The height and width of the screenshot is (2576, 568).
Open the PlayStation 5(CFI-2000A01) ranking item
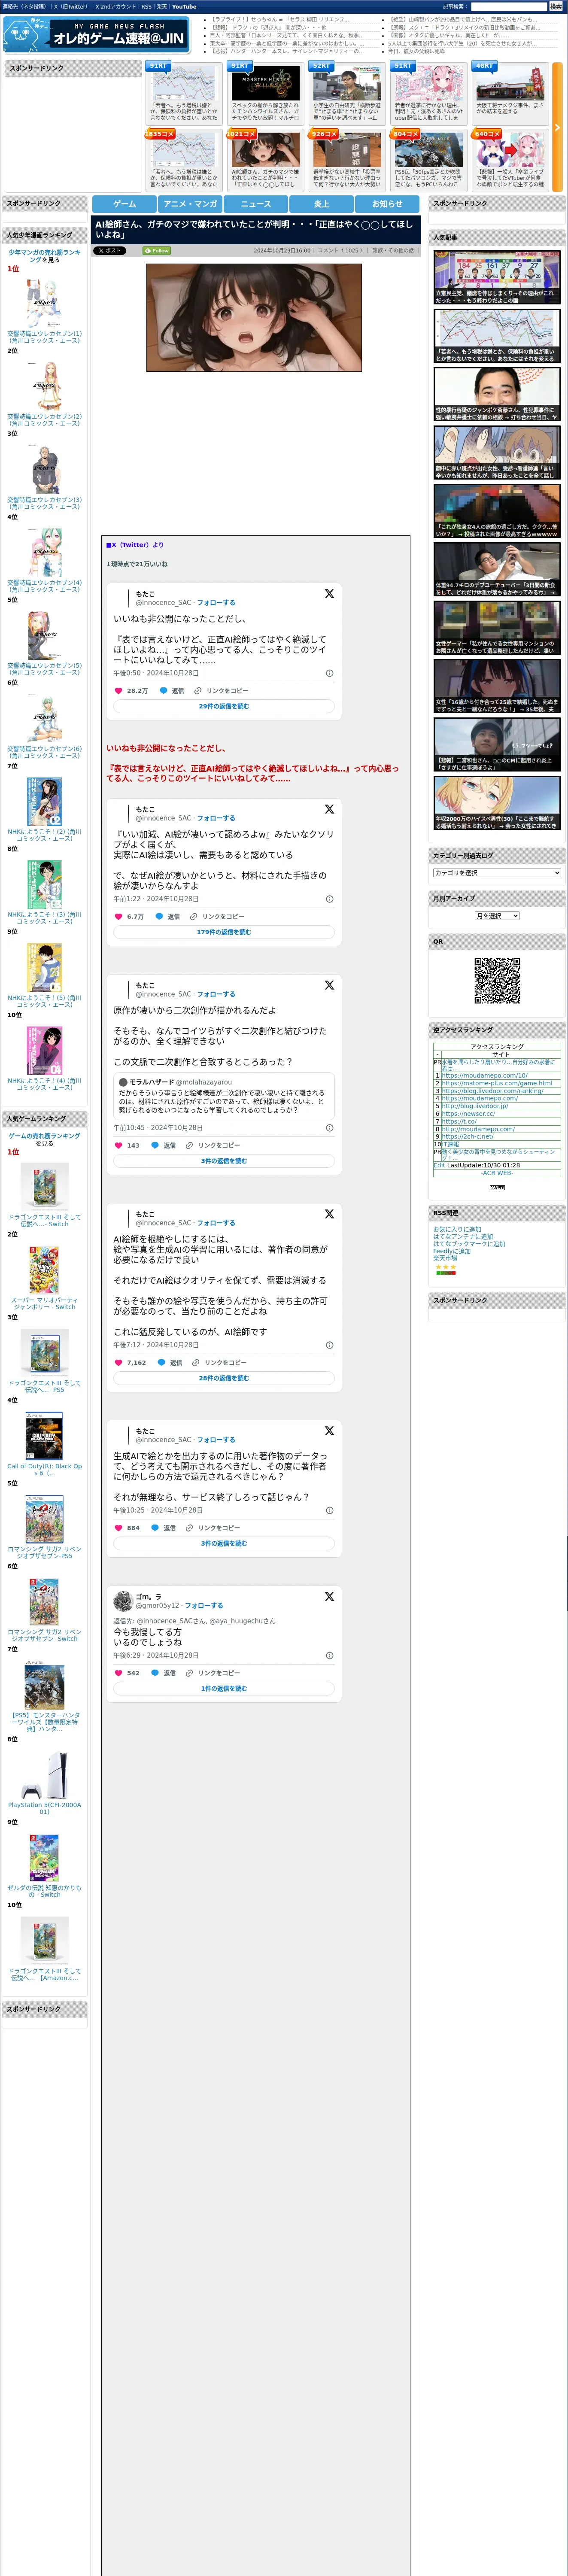tap(44, 1782)
